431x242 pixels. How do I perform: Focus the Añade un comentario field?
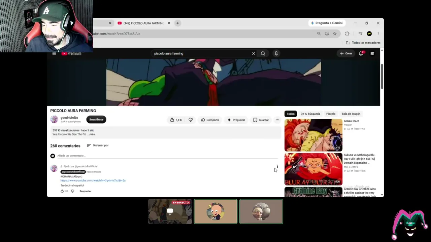coord(167,156)
